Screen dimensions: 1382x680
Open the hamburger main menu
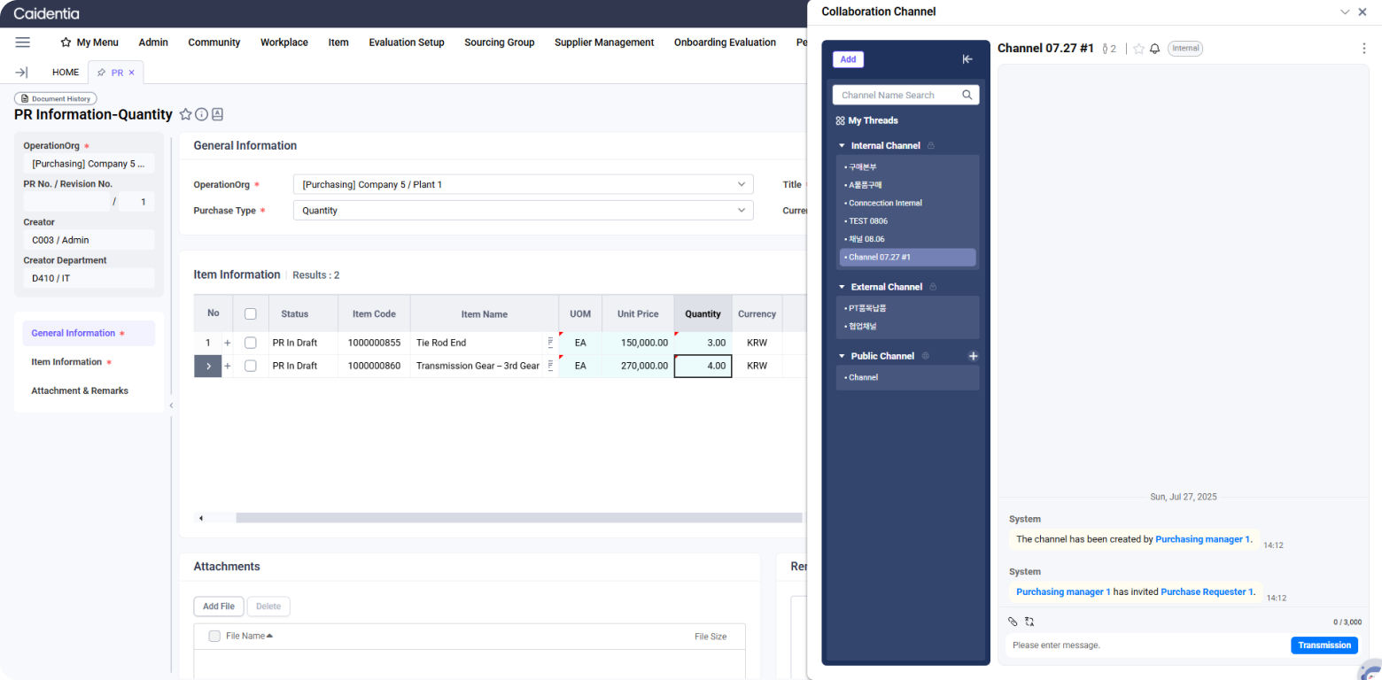23,42
